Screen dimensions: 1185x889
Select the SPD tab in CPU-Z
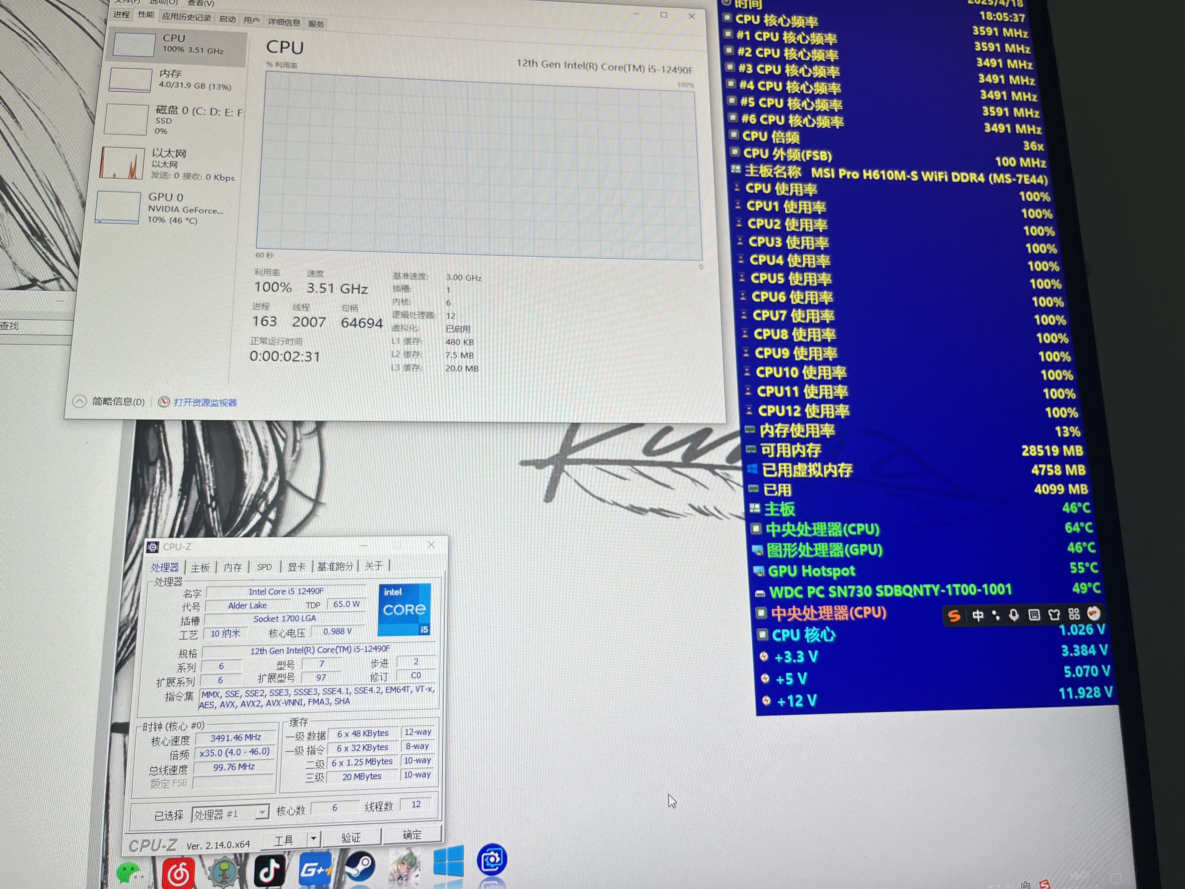(264, 567)
